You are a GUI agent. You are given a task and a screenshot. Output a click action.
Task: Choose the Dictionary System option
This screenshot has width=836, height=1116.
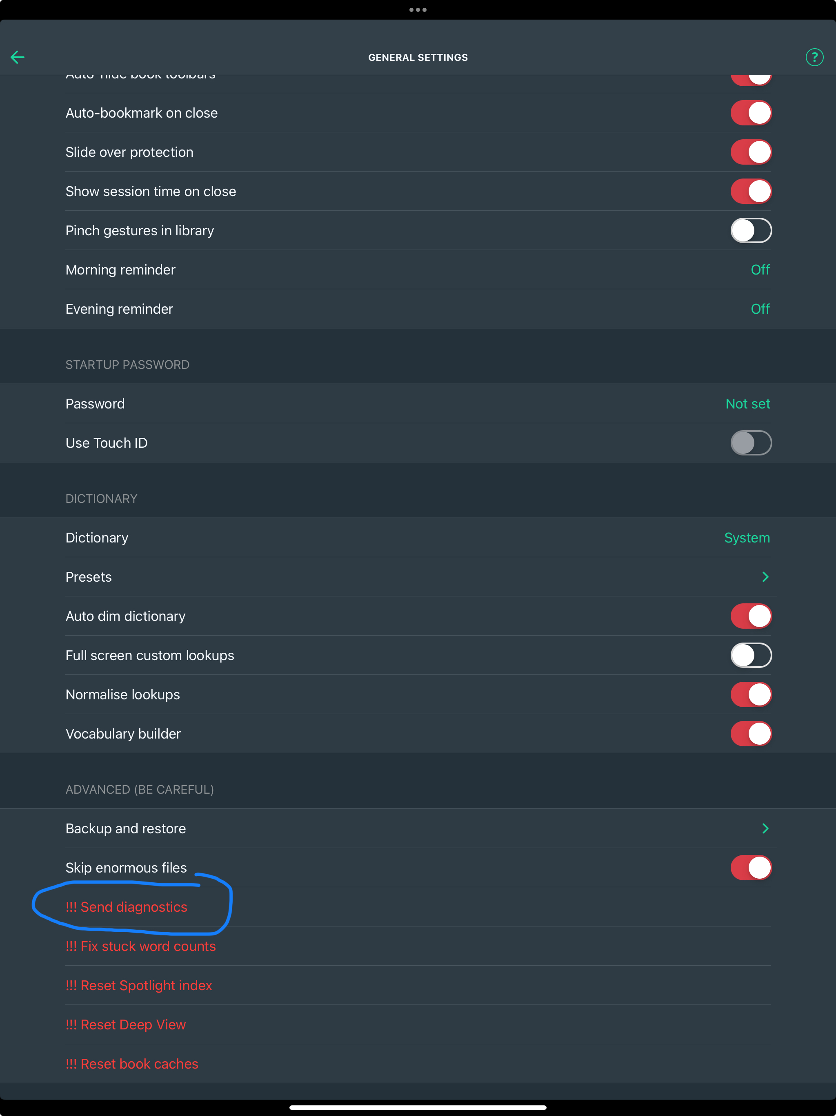click(746, 538)
